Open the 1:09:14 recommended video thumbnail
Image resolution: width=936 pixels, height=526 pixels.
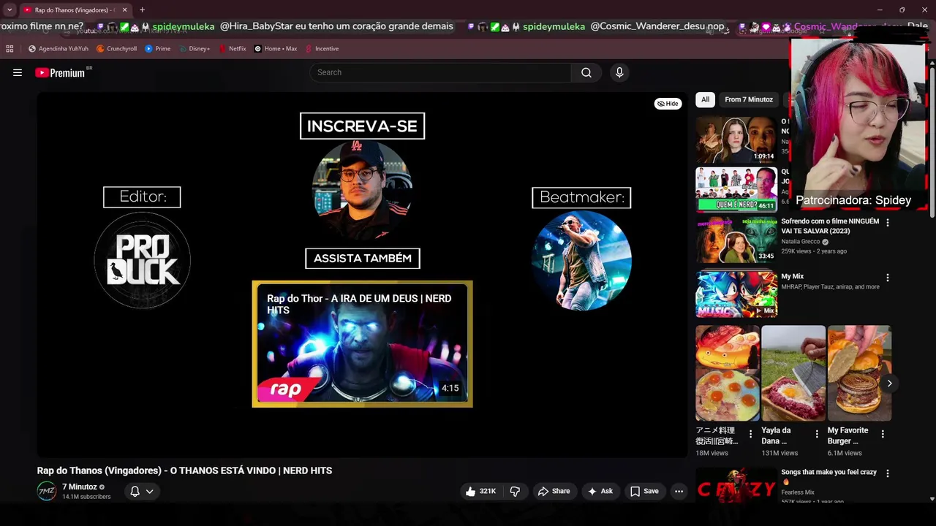point(736,139)
